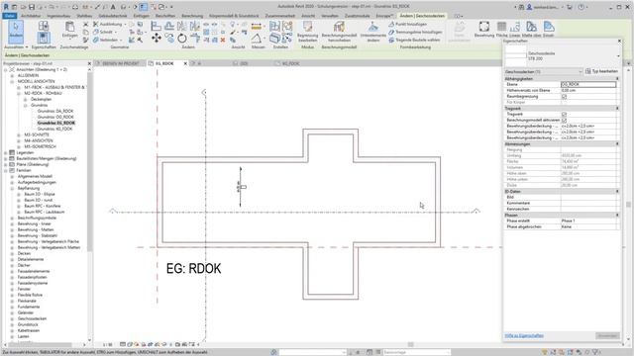The width and height of the screenshot is (634, 356).
Task: Click the Kommentare value field
Action: pos(588,203)
